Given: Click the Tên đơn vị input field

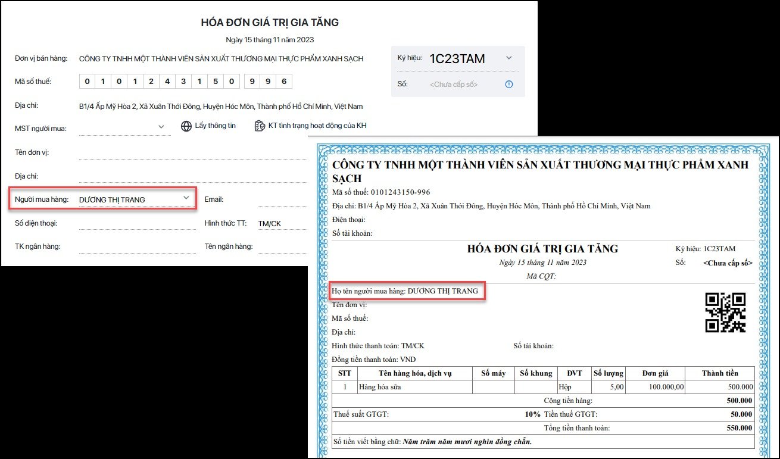Looking at the screenshot, I should pos(192,152).
